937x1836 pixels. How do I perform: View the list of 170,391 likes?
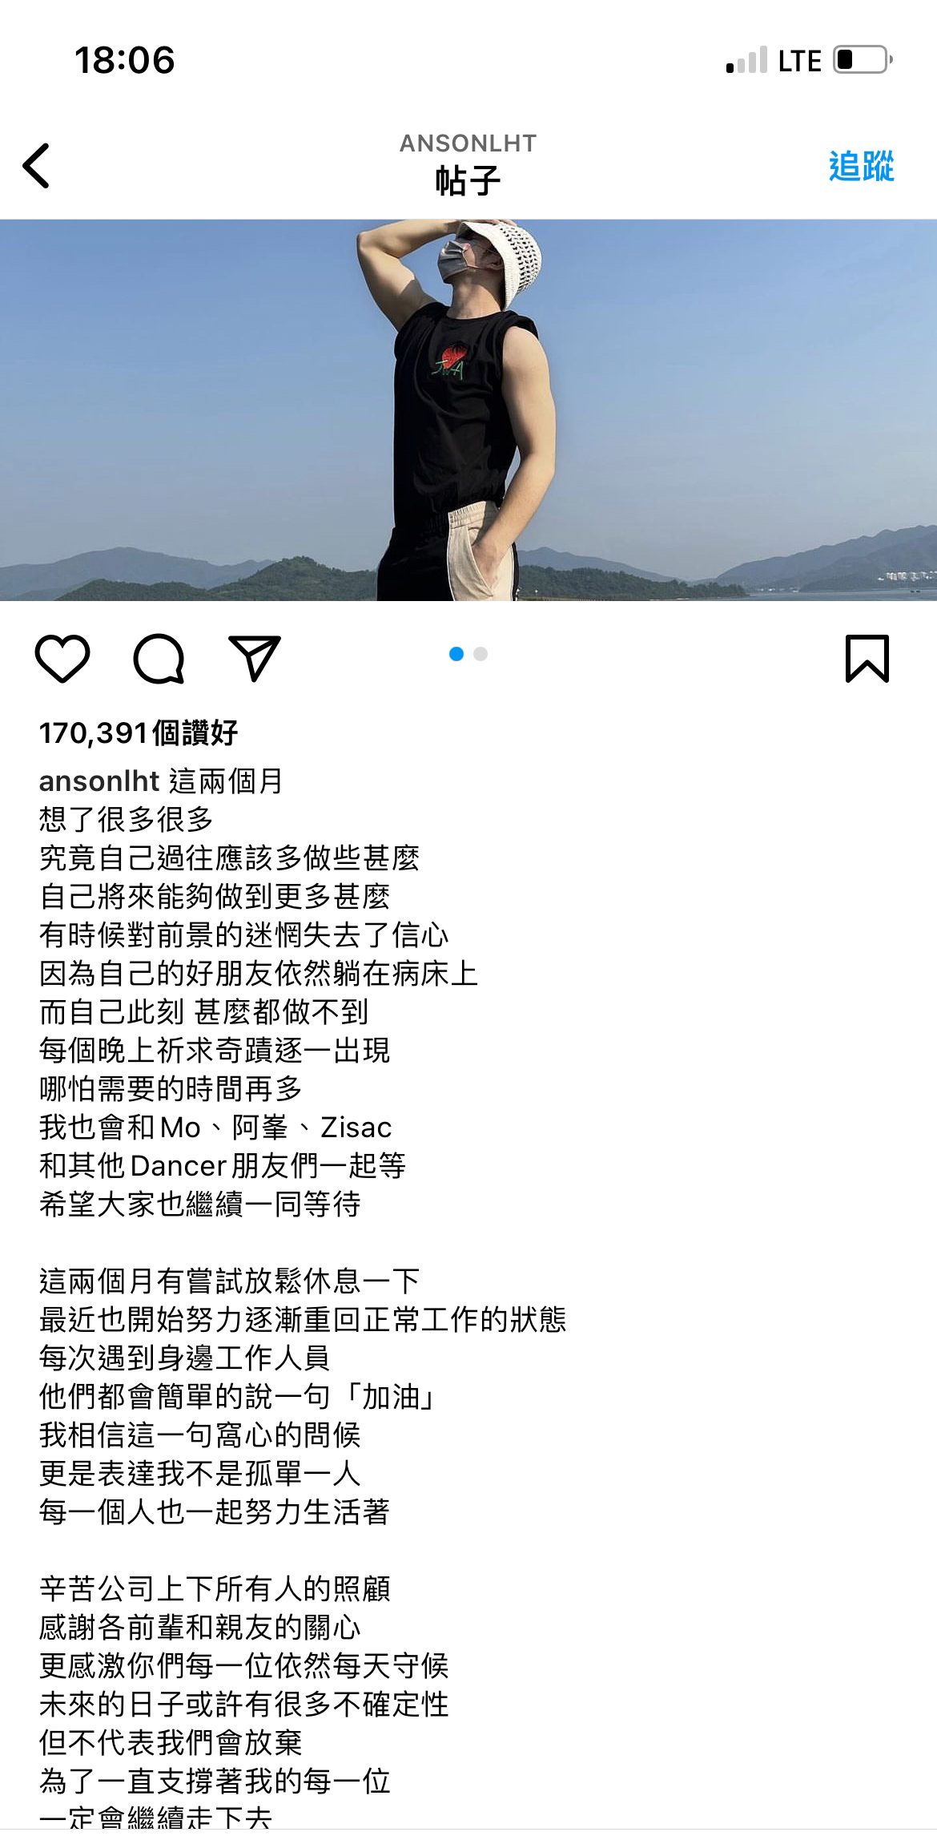pyautogui.click(x=139, y=732)
